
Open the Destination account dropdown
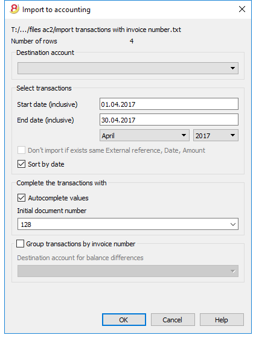point(128,68)
